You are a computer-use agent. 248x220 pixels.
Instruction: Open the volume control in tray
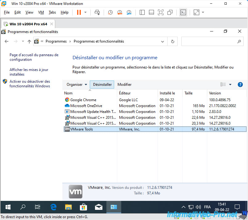198,207
